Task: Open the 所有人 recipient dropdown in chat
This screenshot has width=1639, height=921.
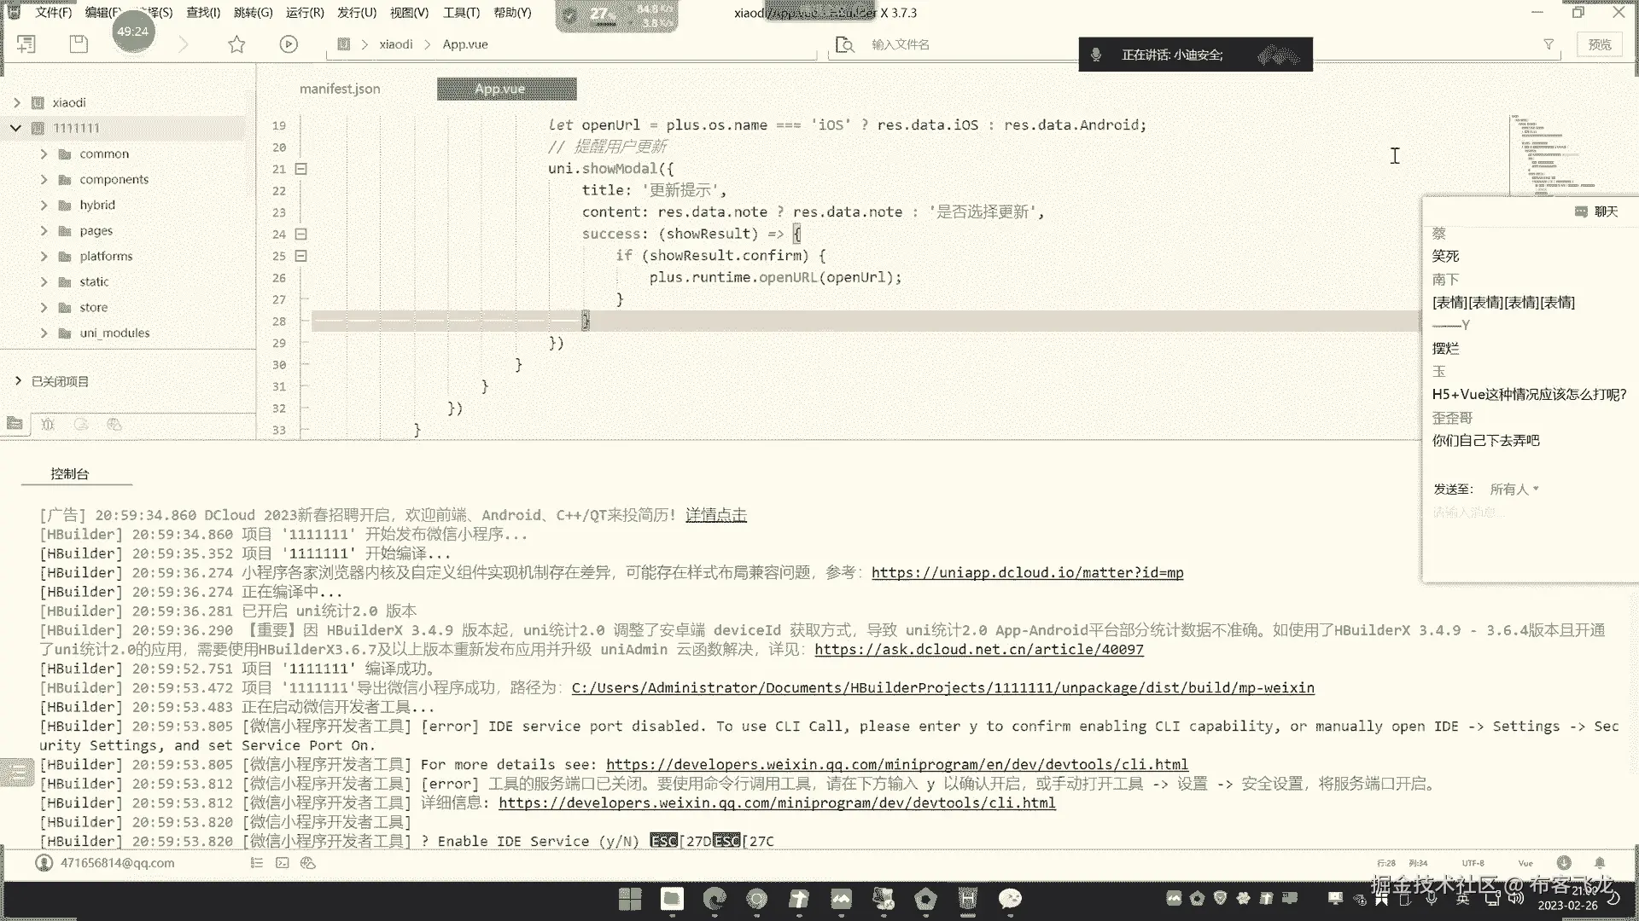Action: [x=1514, y=489]
